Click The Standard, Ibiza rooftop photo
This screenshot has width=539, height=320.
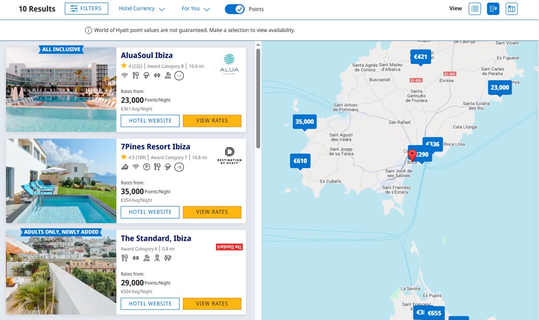click(61, 272)
